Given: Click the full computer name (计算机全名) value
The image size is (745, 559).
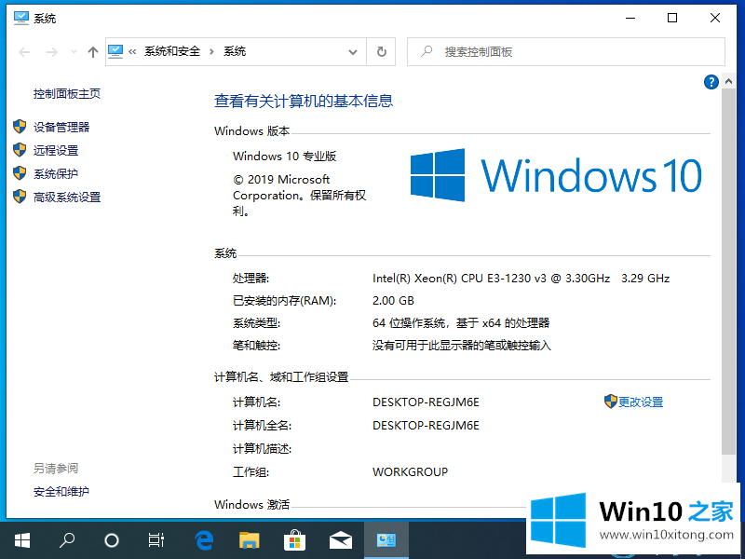Looking at the screenshot, I should (426, 426).
